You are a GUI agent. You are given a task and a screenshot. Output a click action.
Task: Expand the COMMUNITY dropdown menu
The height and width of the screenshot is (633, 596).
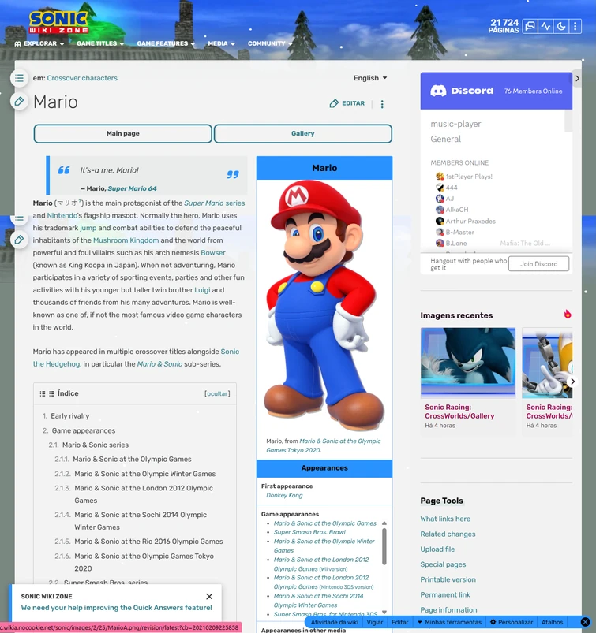click(x=270, y=43)
